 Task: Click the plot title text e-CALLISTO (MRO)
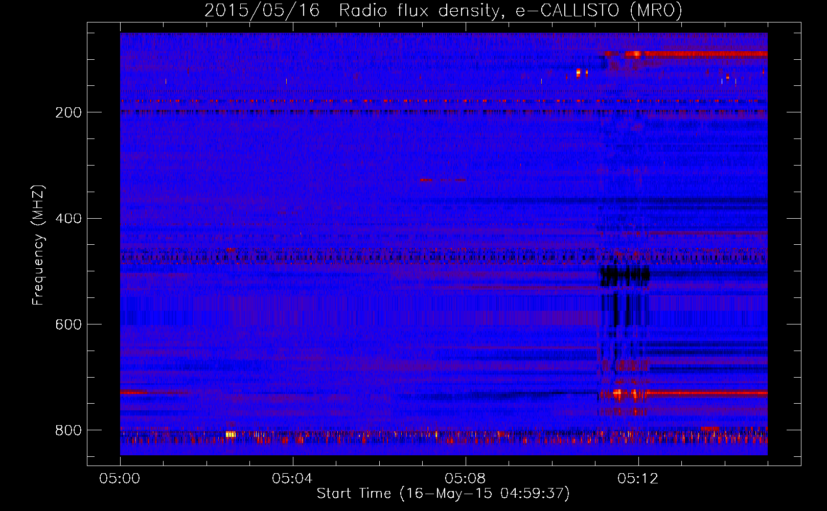(x=599, y=10)
